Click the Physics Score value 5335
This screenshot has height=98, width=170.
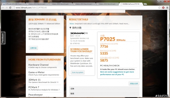(x=104, y=54)
